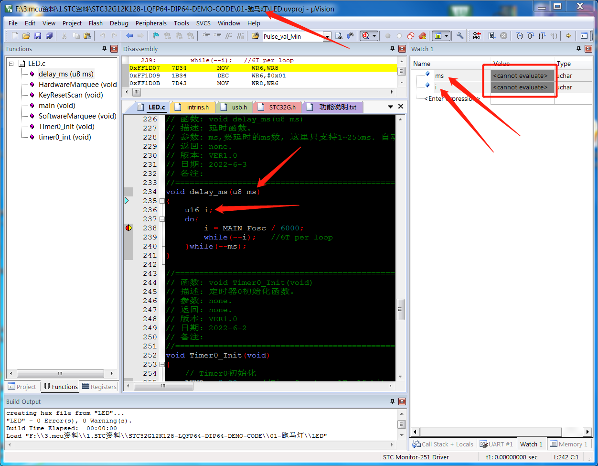The height and width of the screenshot is (466, 598).
Task: Click the Run icon next to RST
Action: [x=492, y=36]
